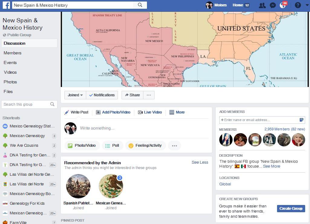Expand more composer attachment options
This screenshot has height=224, width=310.
pyautogui.click(x=175, y=146)
